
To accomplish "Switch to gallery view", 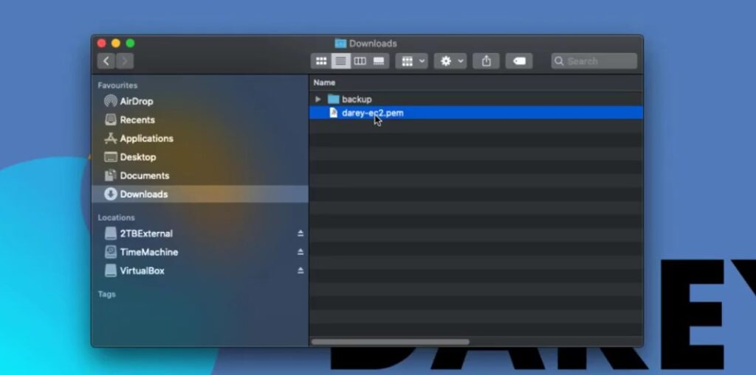I will (x=379, y=61).
